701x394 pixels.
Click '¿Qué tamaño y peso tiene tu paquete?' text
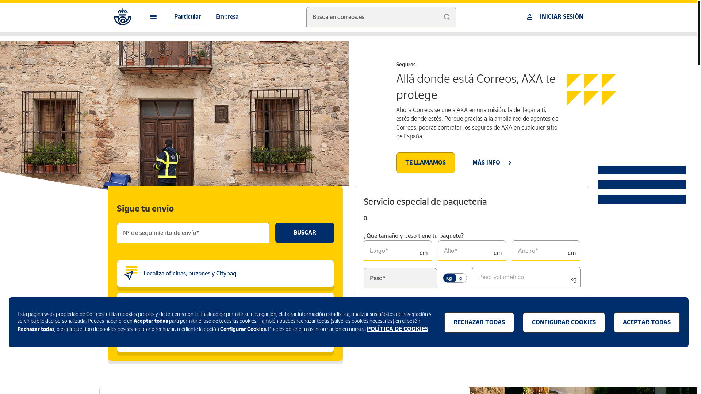tap(414, 236)
